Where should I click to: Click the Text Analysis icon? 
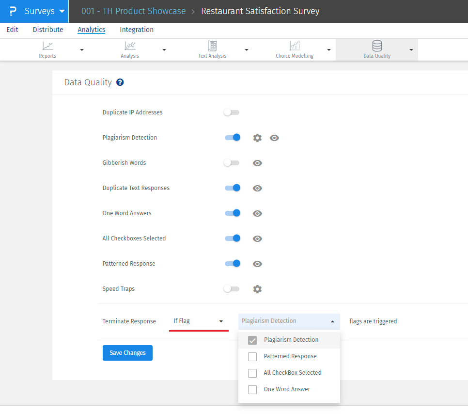(212, 46)
